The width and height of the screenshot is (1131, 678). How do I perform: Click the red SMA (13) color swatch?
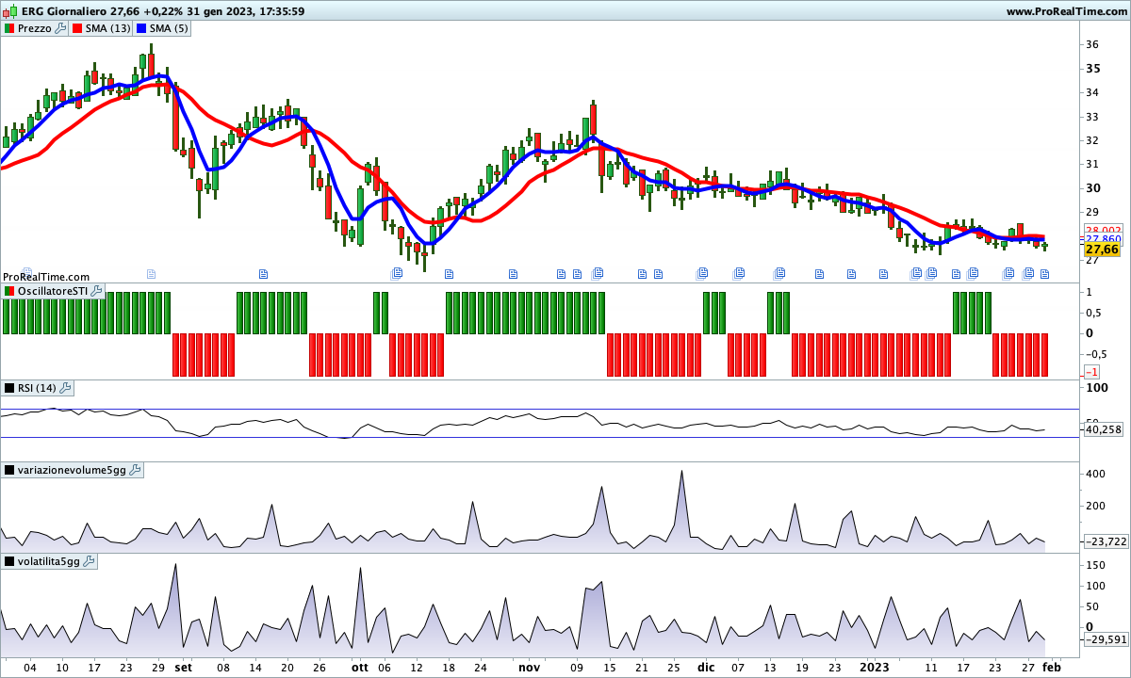pyautogui.click(x=78, y=28)
